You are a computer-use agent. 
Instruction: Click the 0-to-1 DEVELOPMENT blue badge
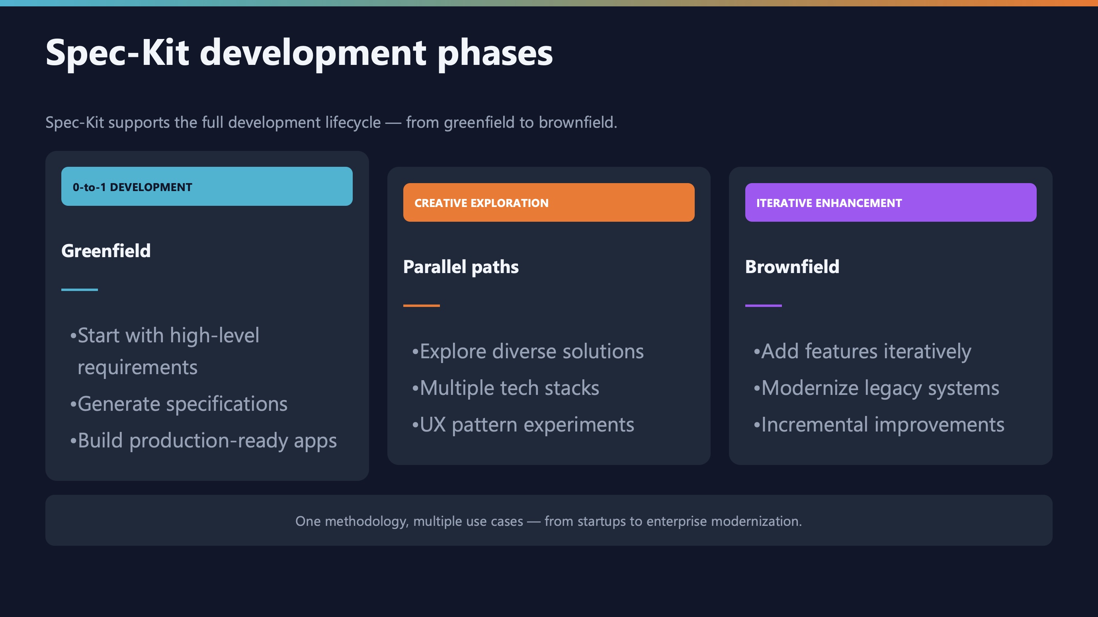pyautogui.click(x=207, y=186)
